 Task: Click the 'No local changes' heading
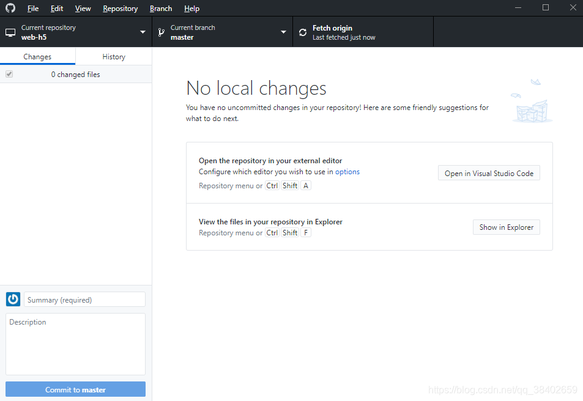pyautogui.click(x=256, y=89)
